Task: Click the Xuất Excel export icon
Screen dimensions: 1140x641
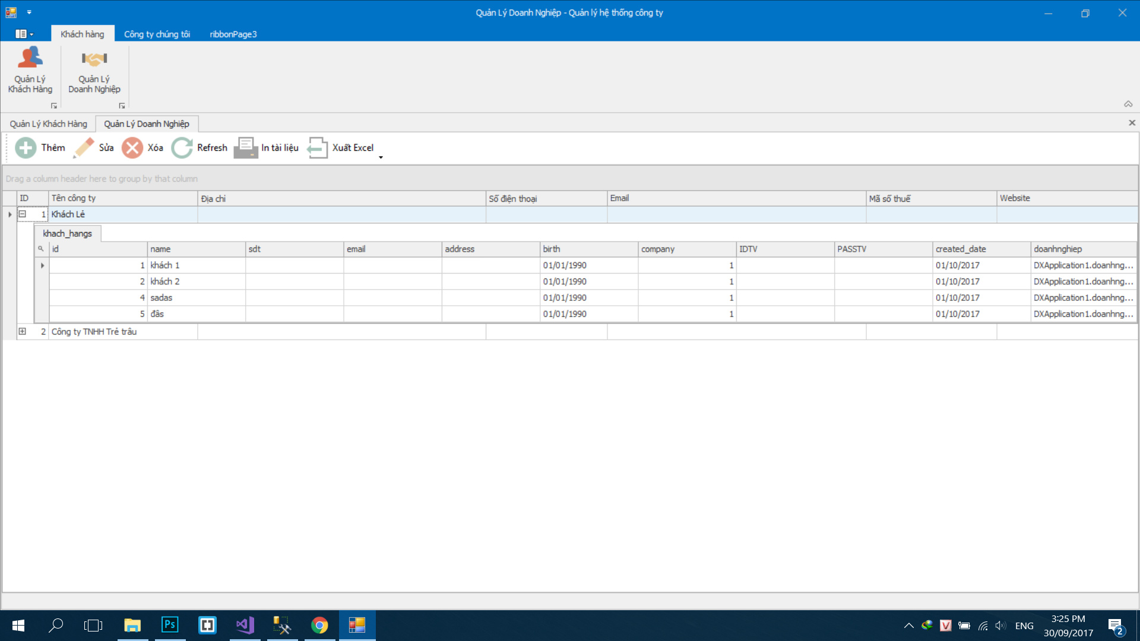Action: 317,148
